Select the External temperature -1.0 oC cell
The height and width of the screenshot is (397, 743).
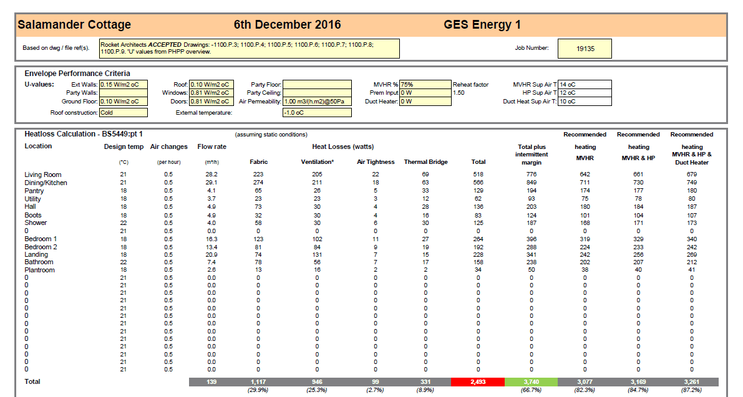(317, 113)
